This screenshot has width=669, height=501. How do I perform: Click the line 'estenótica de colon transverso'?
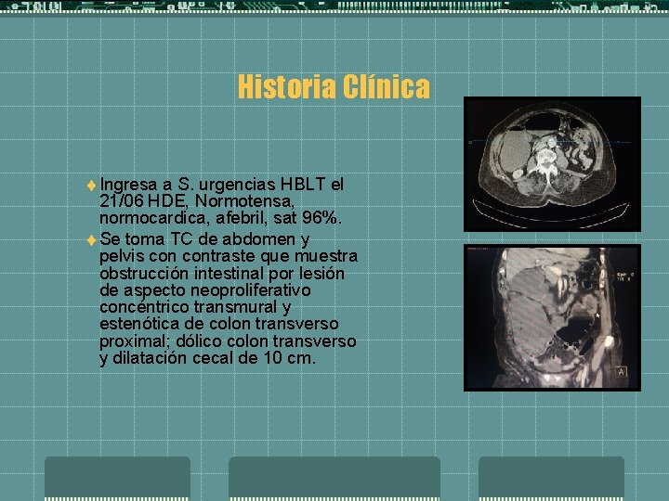click(x=219, y=324)
